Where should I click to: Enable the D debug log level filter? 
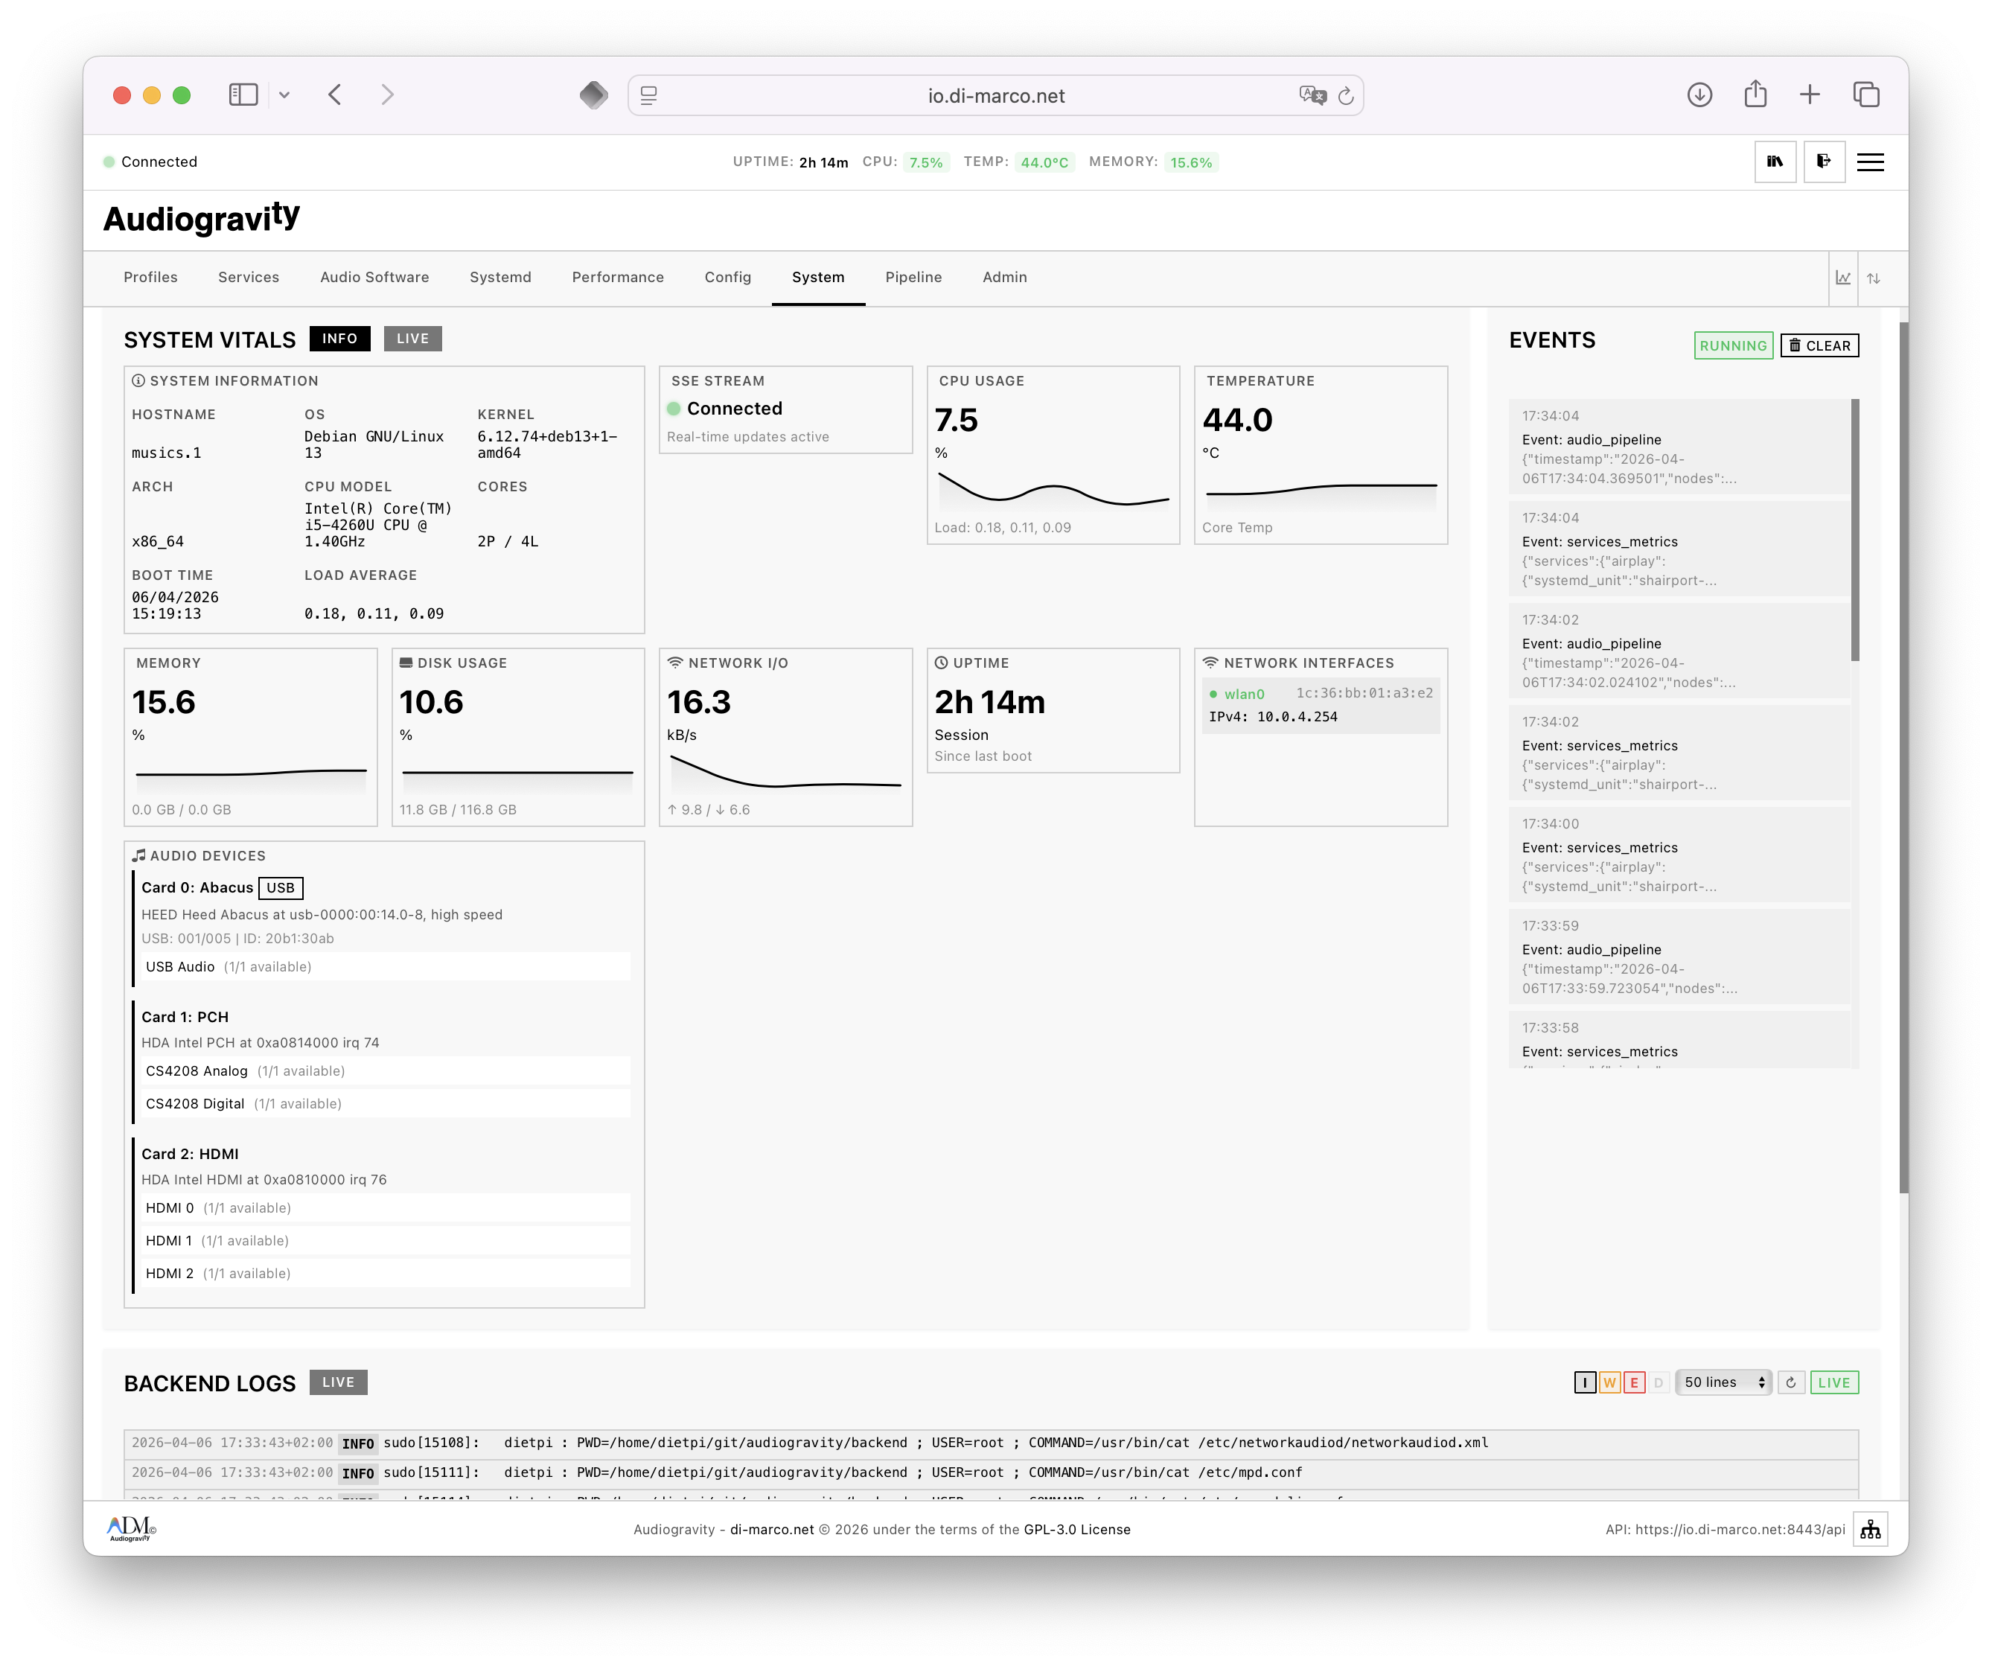[1658, 1382]
